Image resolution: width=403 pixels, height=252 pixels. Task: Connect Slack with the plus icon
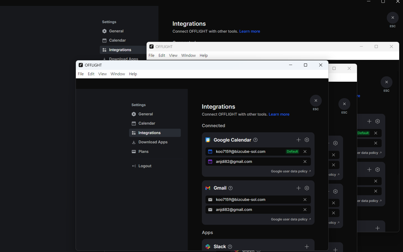click(307, 247)
